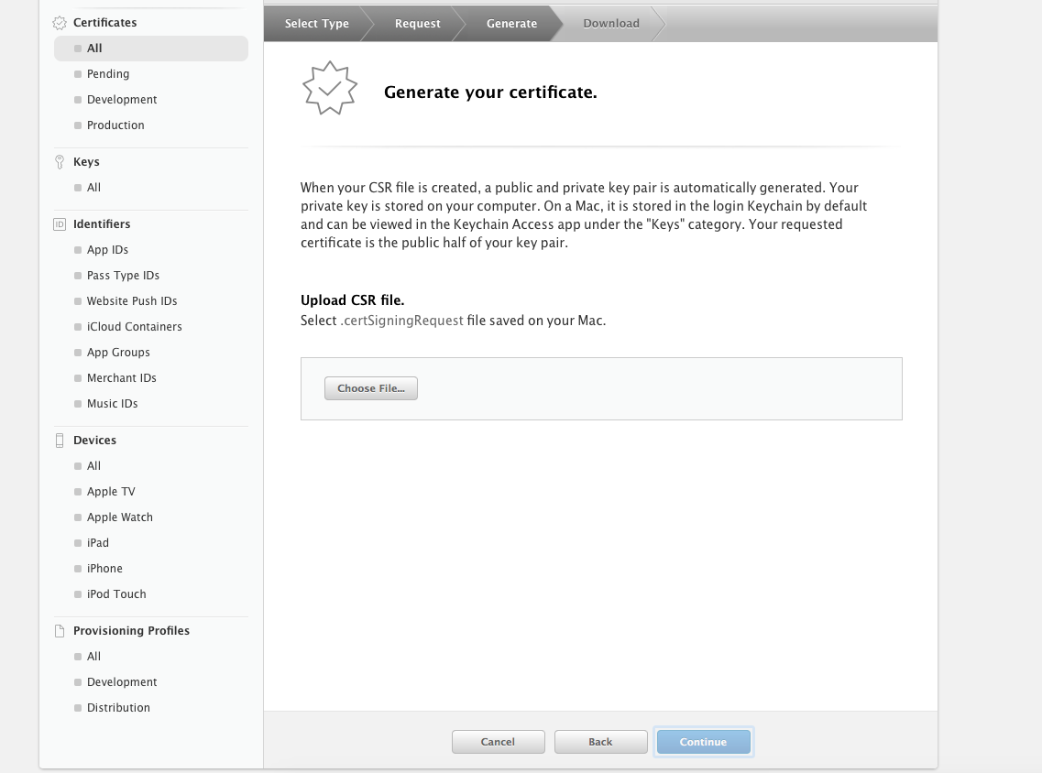Open Website Push IDs
Screen dimensions: 1042x773
(132, 301)
